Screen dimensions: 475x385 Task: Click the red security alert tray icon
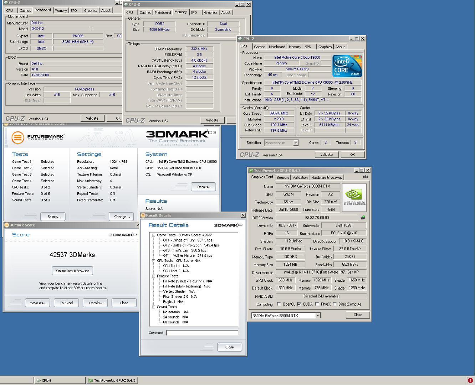(470, 380)
